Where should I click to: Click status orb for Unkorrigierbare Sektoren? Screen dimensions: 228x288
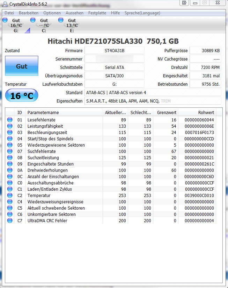pyautogui.click(x=10, y=215)
